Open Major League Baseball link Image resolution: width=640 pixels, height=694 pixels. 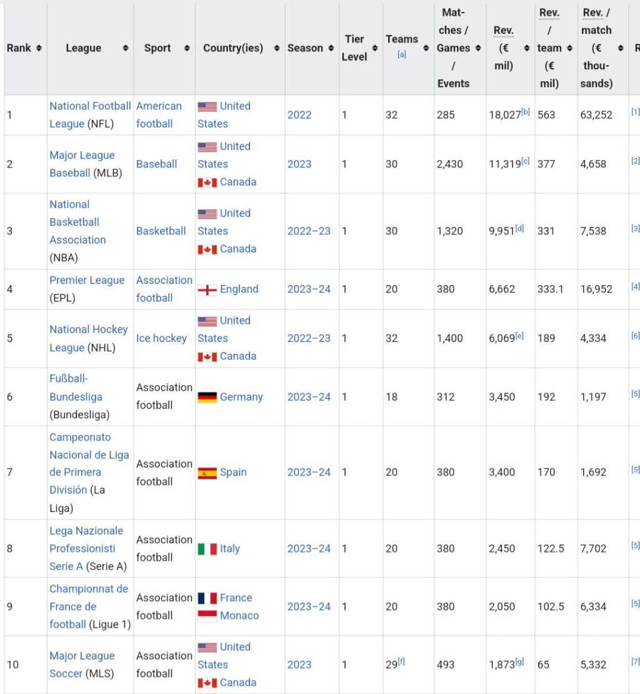pyautogui.click(x=82, y=164)
